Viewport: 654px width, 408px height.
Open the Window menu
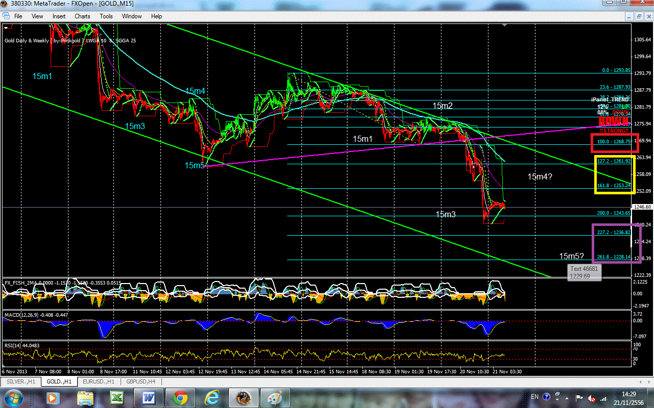[132, 16]
